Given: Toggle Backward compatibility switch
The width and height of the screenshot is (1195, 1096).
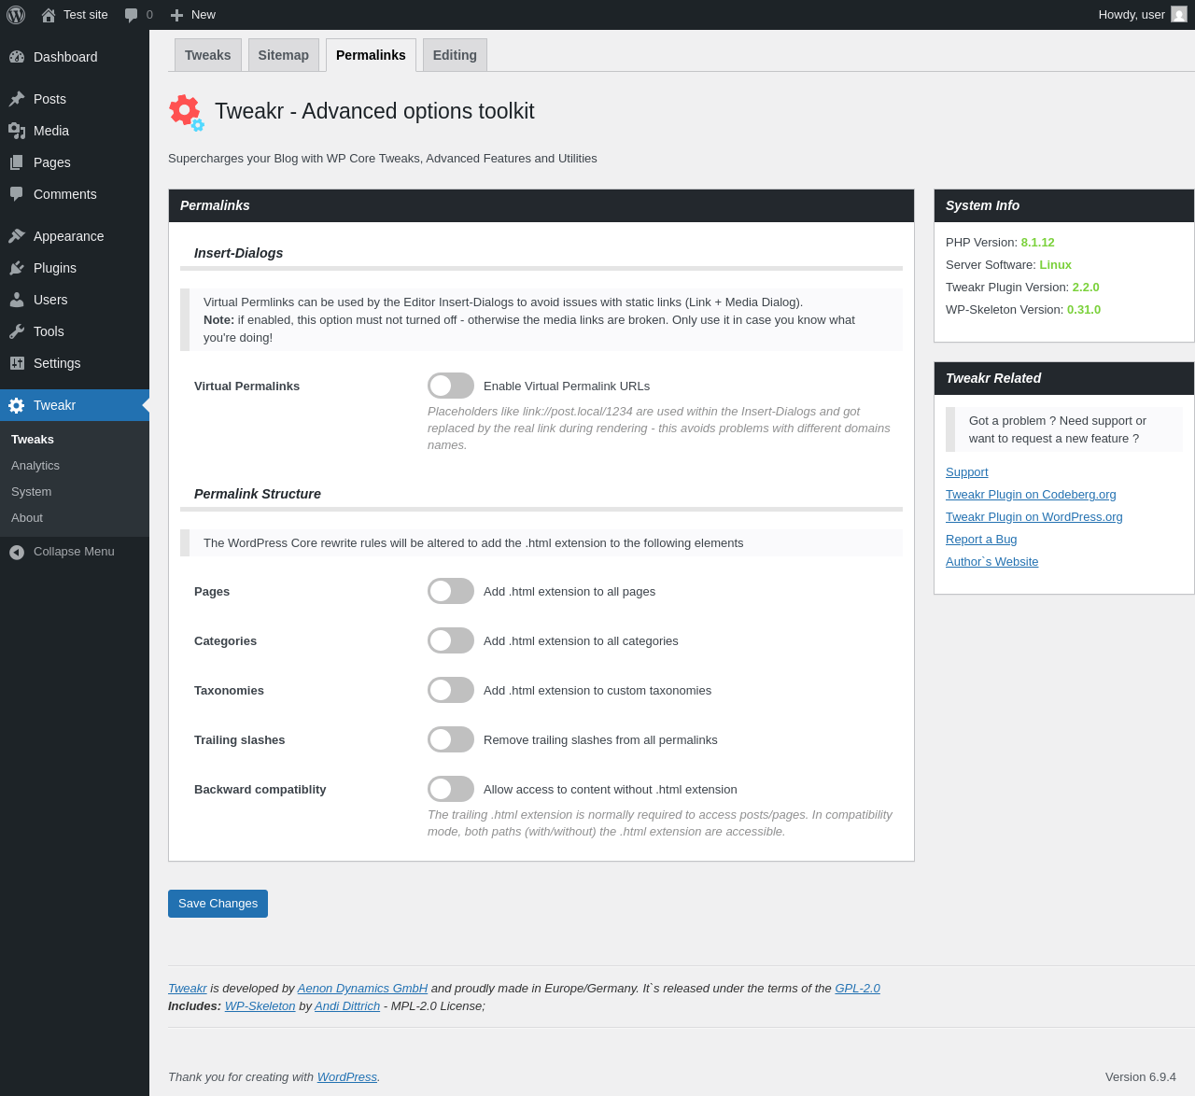Looking at the screenshot, I should [451, 789].
